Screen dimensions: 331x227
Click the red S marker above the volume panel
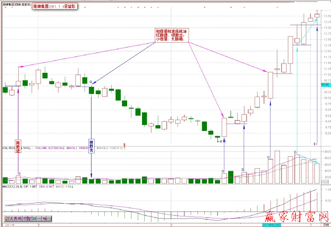tap(124, 145)
